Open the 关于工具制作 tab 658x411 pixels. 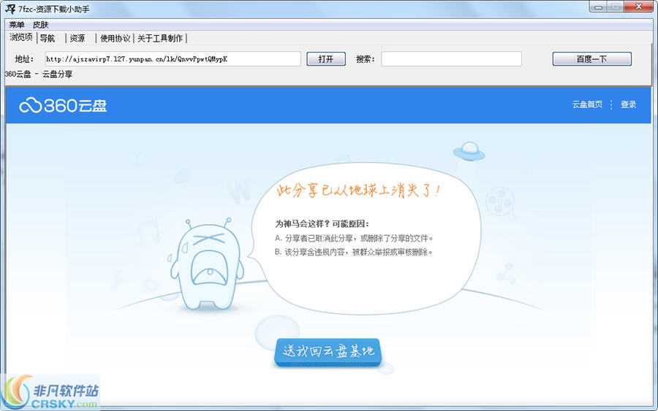(160, 38)
